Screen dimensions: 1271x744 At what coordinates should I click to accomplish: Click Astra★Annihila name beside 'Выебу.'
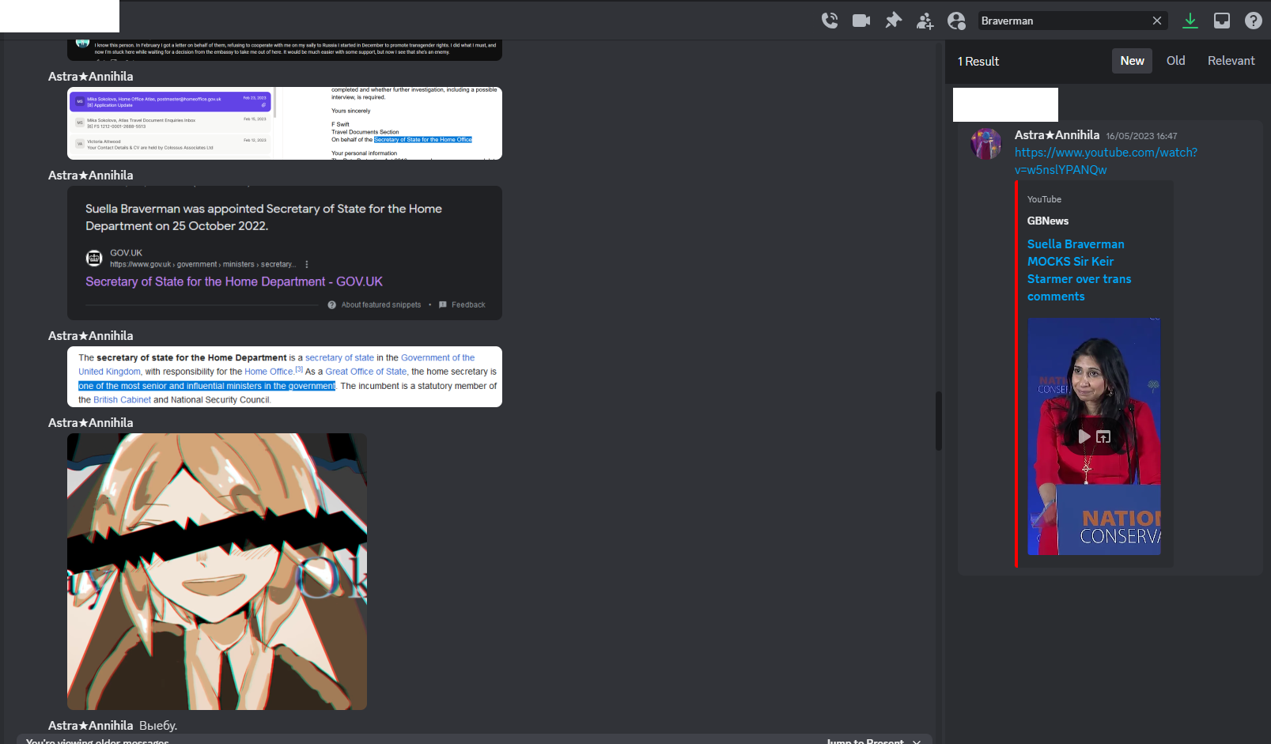tap(91, 726)
